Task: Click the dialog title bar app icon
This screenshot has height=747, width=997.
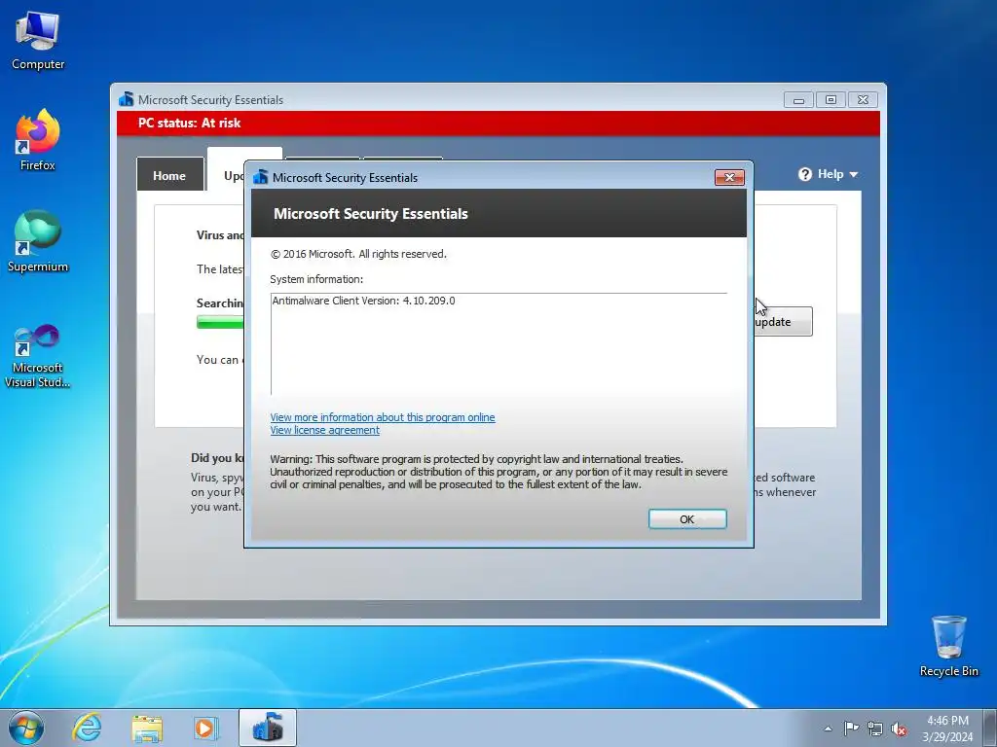Action: (x=261, y=177)
